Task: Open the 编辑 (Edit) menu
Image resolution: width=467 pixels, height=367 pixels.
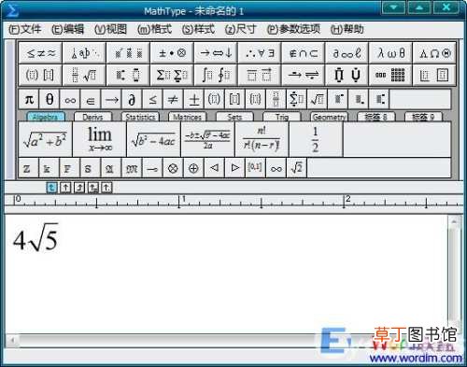Action: pyautogui.click(x=67, y=29)
